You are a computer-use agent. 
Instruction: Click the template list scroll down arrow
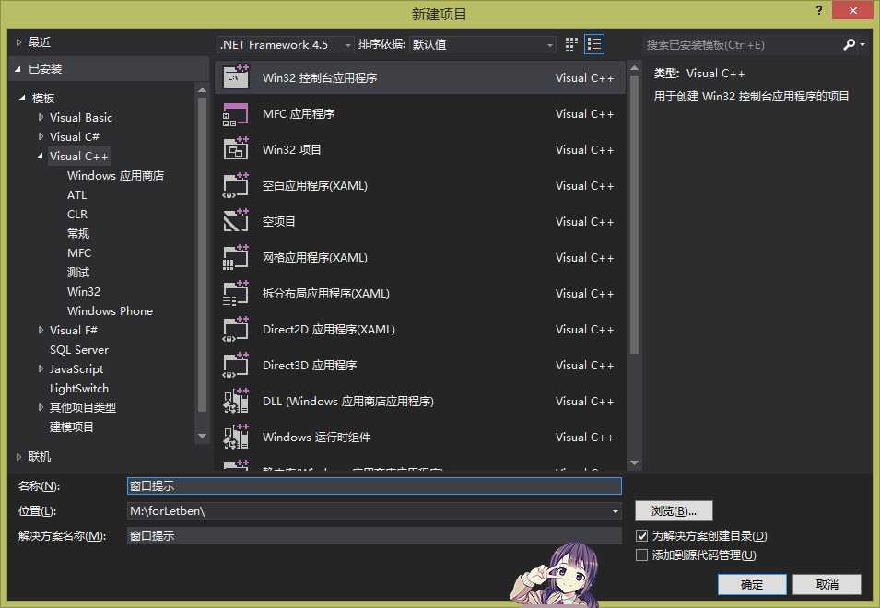coord(634,463)
